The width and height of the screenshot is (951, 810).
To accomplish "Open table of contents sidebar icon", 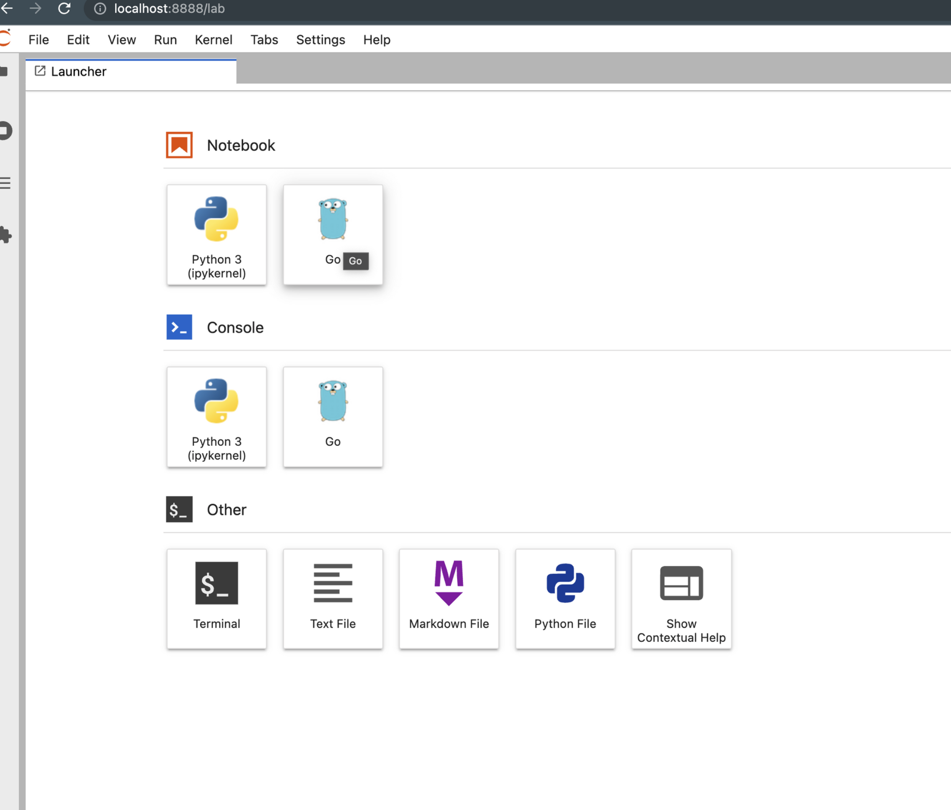I will point(5,183).
